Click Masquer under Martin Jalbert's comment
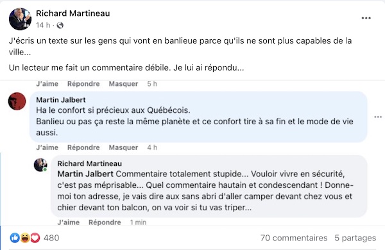 (x=123, y=147)
